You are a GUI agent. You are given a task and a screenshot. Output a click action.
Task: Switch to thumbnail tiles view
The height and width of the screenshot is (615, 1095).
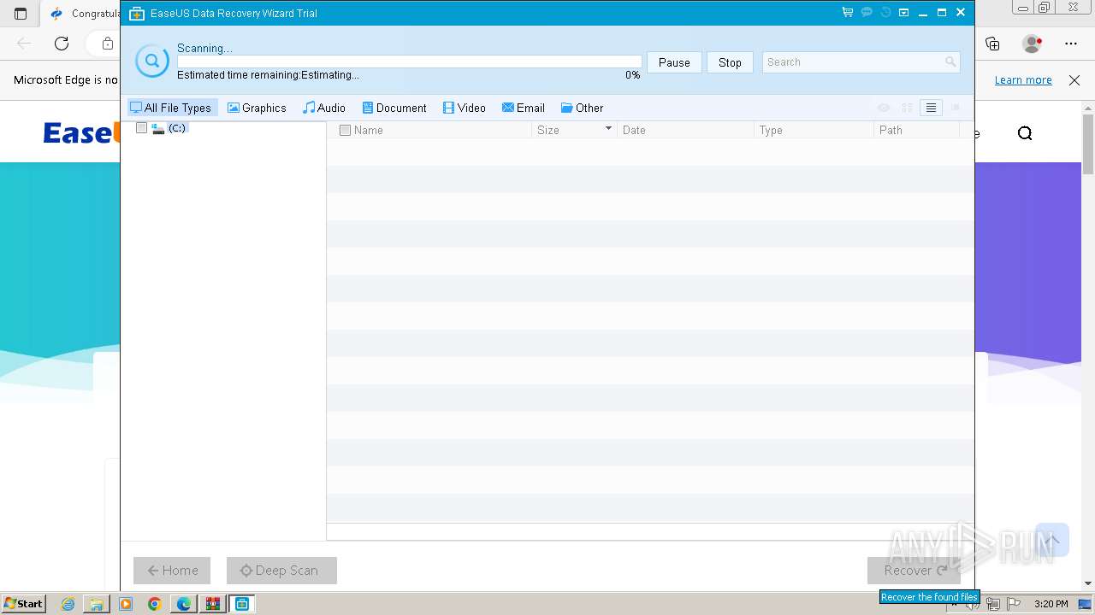click(908, 108)
